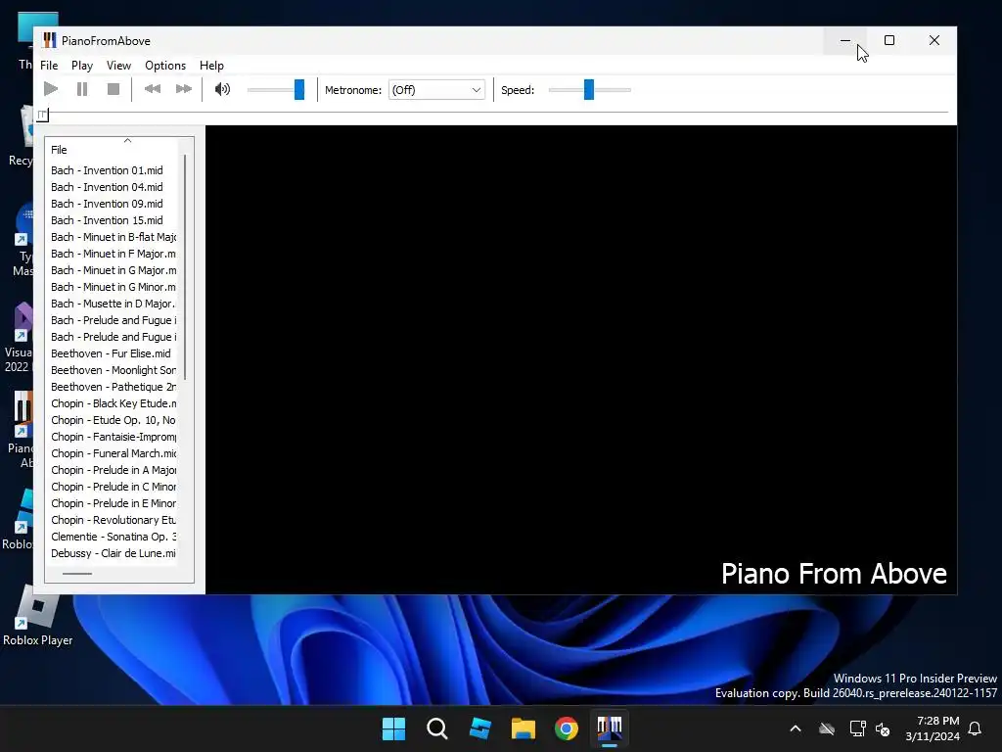Mute audio with the speaker icon
Image resolution: width=1002 pixels, height=752 pixels.
[x=222, y=89]
